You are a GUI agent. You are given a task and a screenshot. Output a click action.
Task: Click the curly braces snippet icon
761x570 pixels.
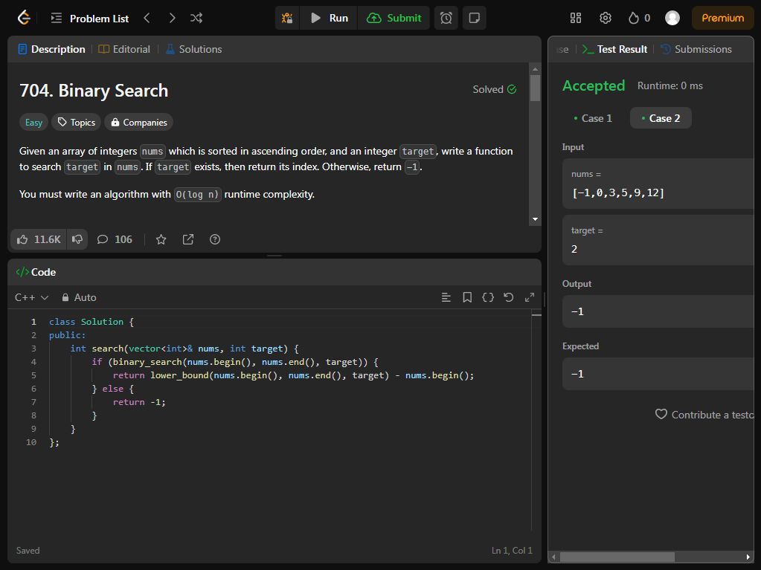point(488,297)
